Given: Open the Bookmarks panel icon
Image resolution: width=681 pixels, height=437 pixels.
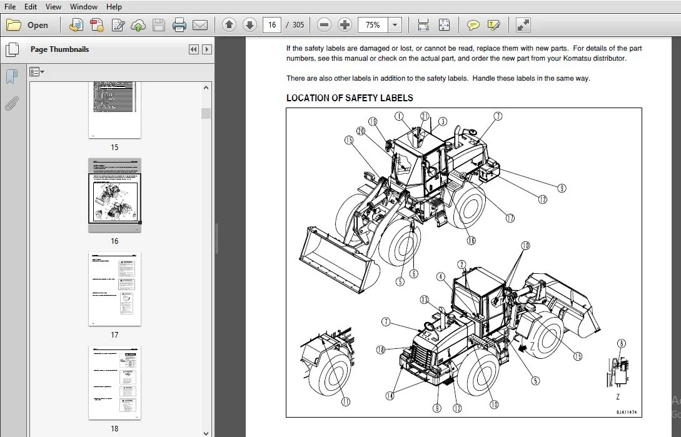Looking at the screenshot, I should pos(12,76).
